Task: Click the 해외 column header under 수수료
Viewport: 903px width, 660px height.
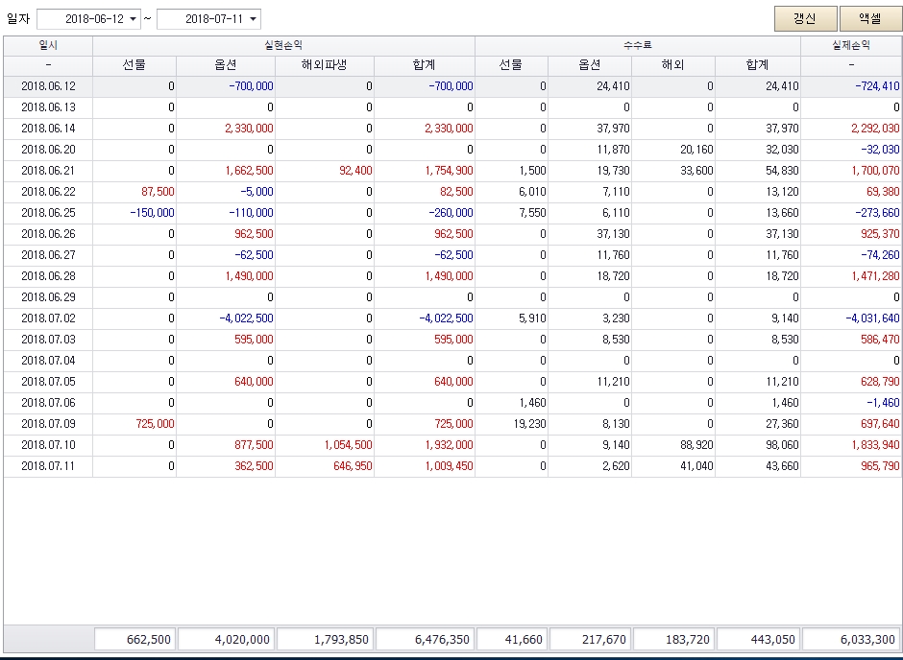Action: tap(672, 65)
